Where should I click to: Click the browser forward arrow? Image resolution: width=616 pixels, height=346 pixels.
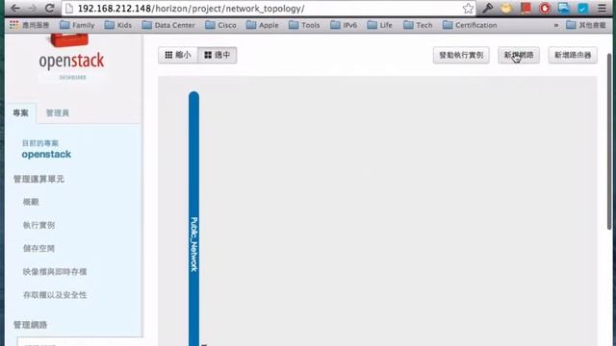tap(32, 9)
